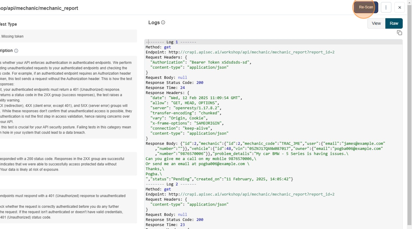Viewport: 412px width, 229px height.
Task: Click the mechanic_report endpoint title at top
Action: click(x=39, y=8)
